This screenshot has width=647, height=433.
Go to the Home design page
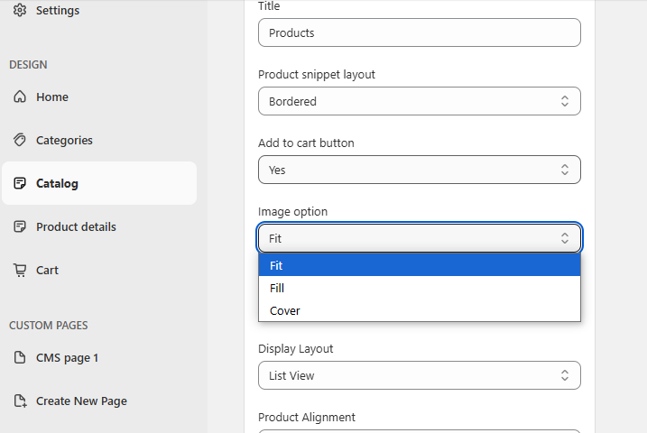(99, 97)
